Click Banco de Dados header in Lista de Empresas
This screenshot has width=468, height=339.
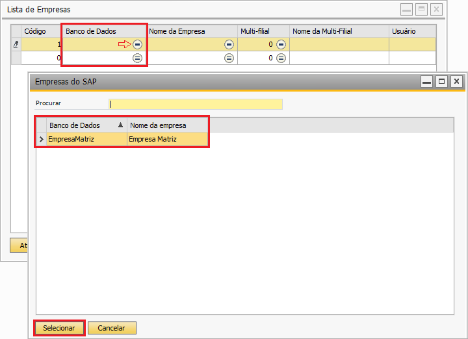[x=104, y=31]
